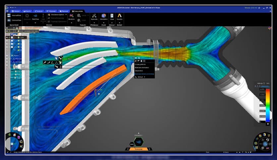Viewport: 277px width, 160px height.
Task: Click the Transfer export icon
Action: [x=120, y=16]
